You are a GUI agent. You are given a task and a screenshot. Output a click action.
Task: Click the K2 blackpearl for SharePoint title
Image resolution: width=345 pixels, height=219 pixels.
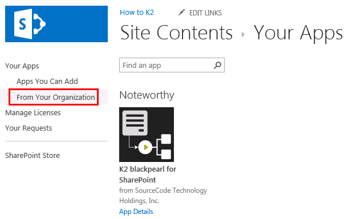click(x=148, y=175)
